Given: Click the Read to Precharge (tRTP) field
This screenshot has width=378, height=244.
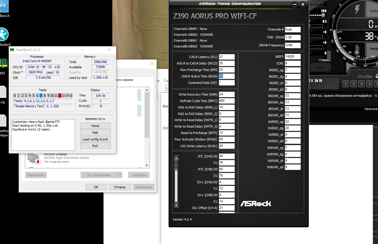Looking at the screenshot, I should pyautogui.click(x=227, y=133).
